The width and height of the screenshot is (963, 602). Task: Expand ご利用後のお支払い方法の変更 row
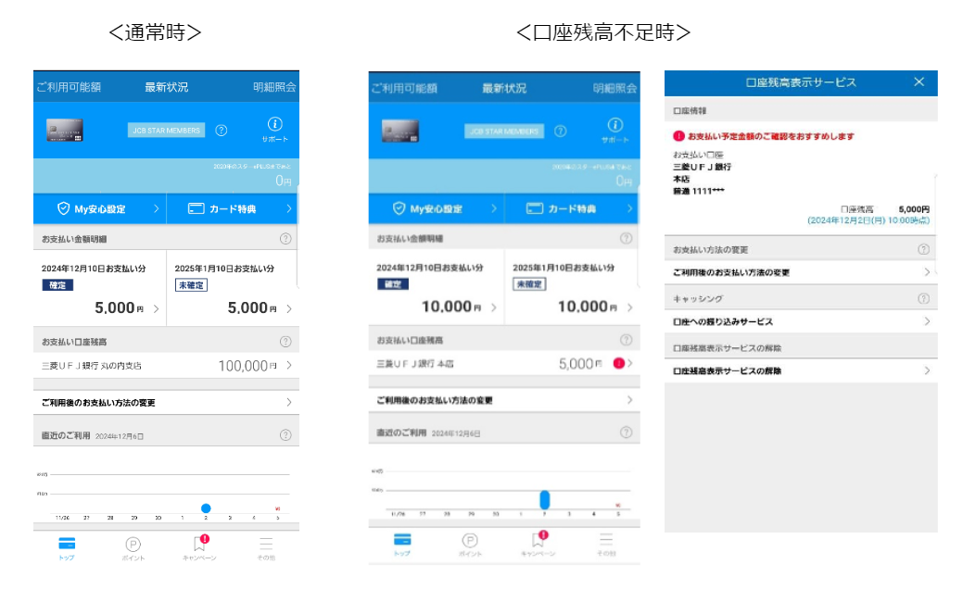(289, 401)
